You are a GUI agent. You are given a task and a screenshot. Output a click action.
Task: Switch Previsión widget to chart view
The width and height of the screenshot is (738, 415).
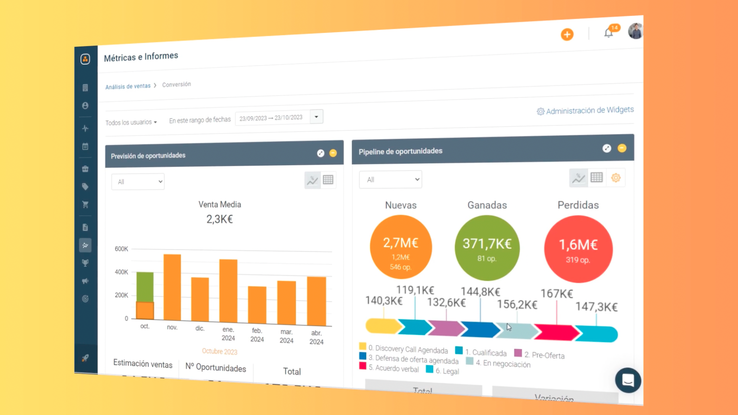312,180
